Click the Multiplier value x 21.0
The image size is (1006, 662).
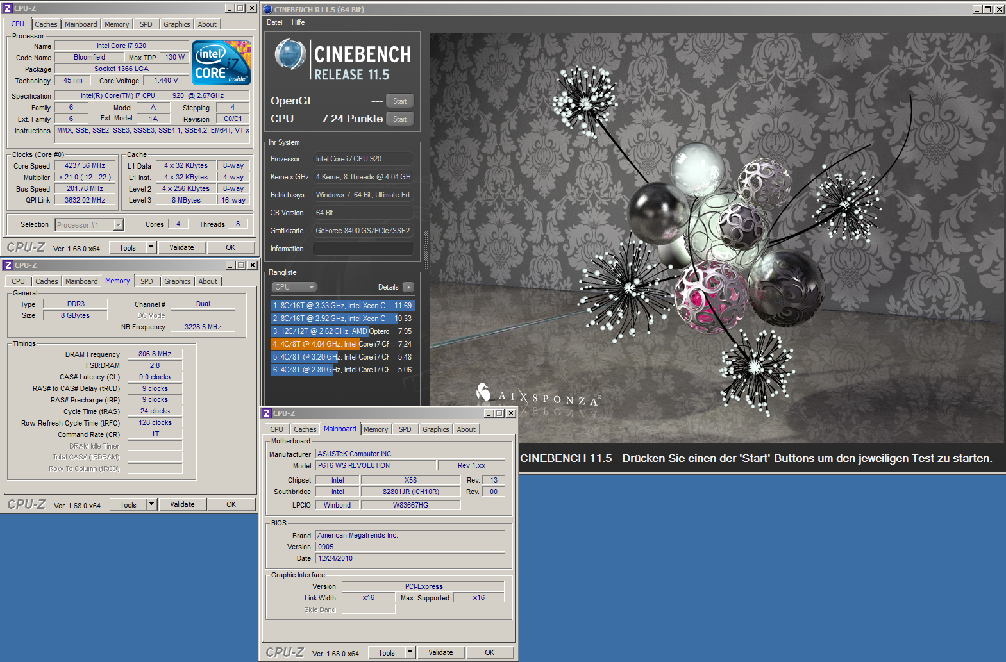(85, 177)
